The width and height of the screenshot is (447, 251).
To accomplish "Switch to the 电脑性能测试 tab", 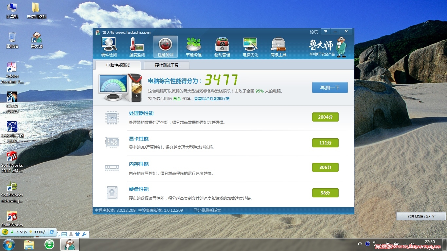I will click(118, 65).
